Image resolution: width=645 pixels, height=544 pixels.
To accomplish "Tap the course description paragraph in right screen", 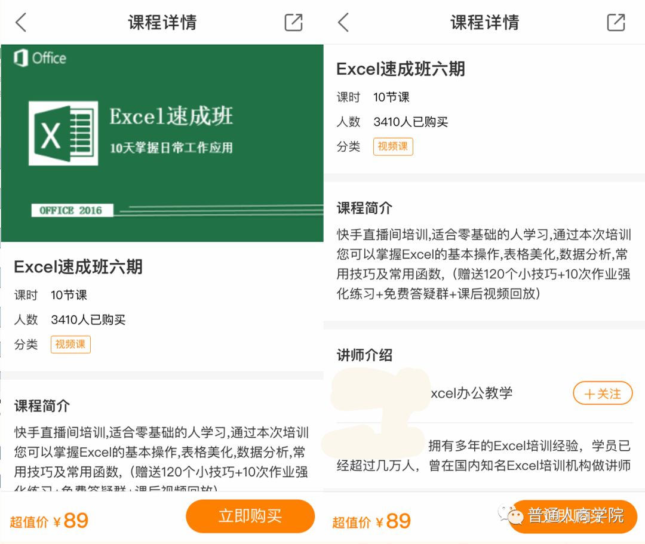I will click(x=484, y=264).
